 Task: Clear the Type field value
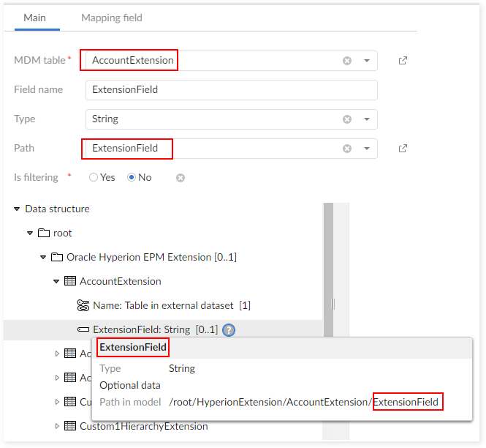click(x=347, y=119)
